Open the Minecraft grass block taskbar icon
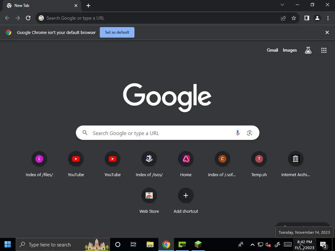The width and height of the screenshot is (335, 251). [198, 244]
